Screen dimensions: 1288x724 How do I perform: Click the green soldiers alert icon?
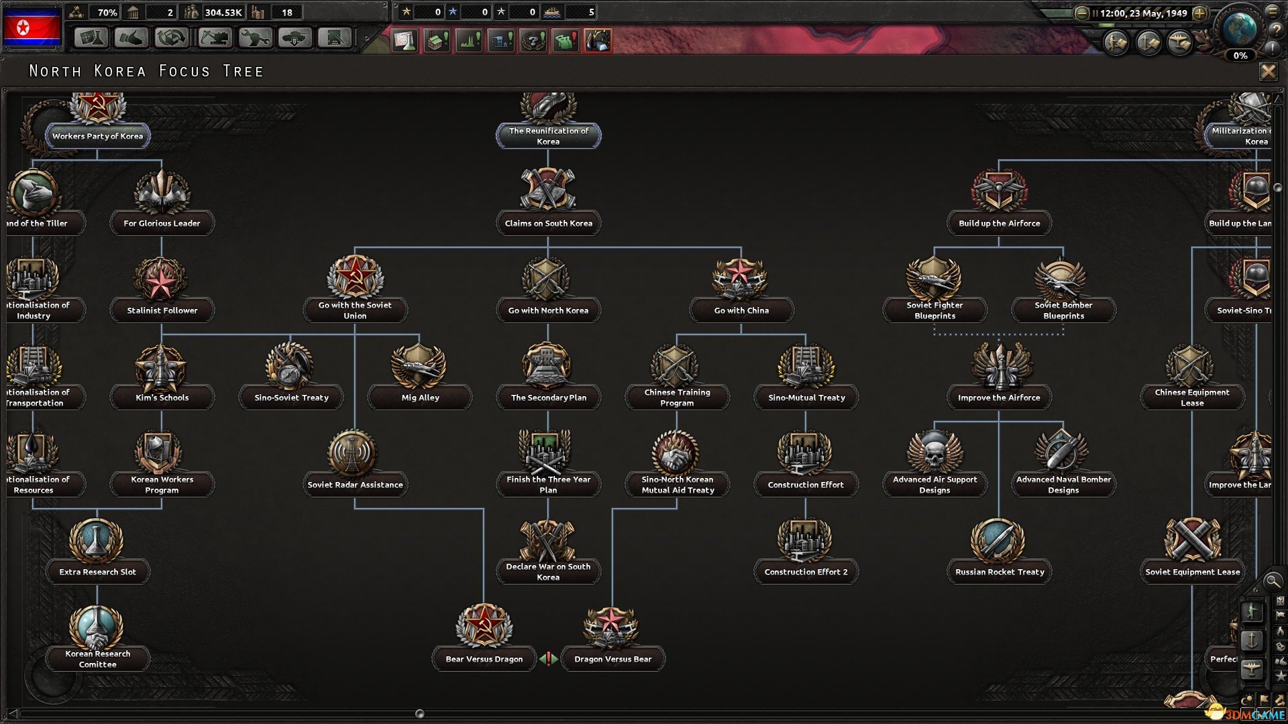pyautogui.click(x=566, y=40)
